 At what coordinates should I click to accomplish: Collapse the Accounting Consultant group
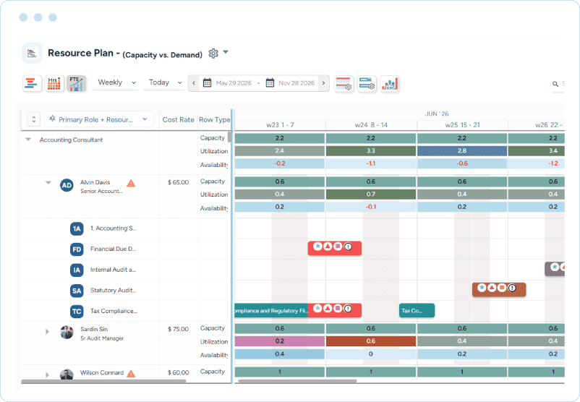pyautogui.click(x=27, y=140)
